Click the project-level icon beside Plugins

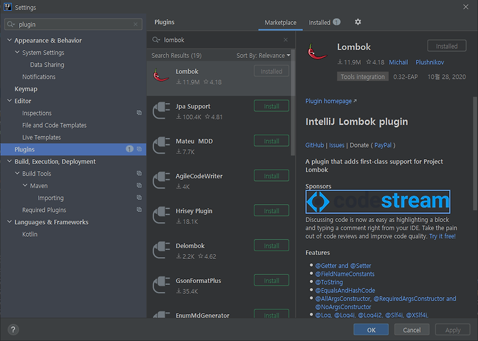140,149
